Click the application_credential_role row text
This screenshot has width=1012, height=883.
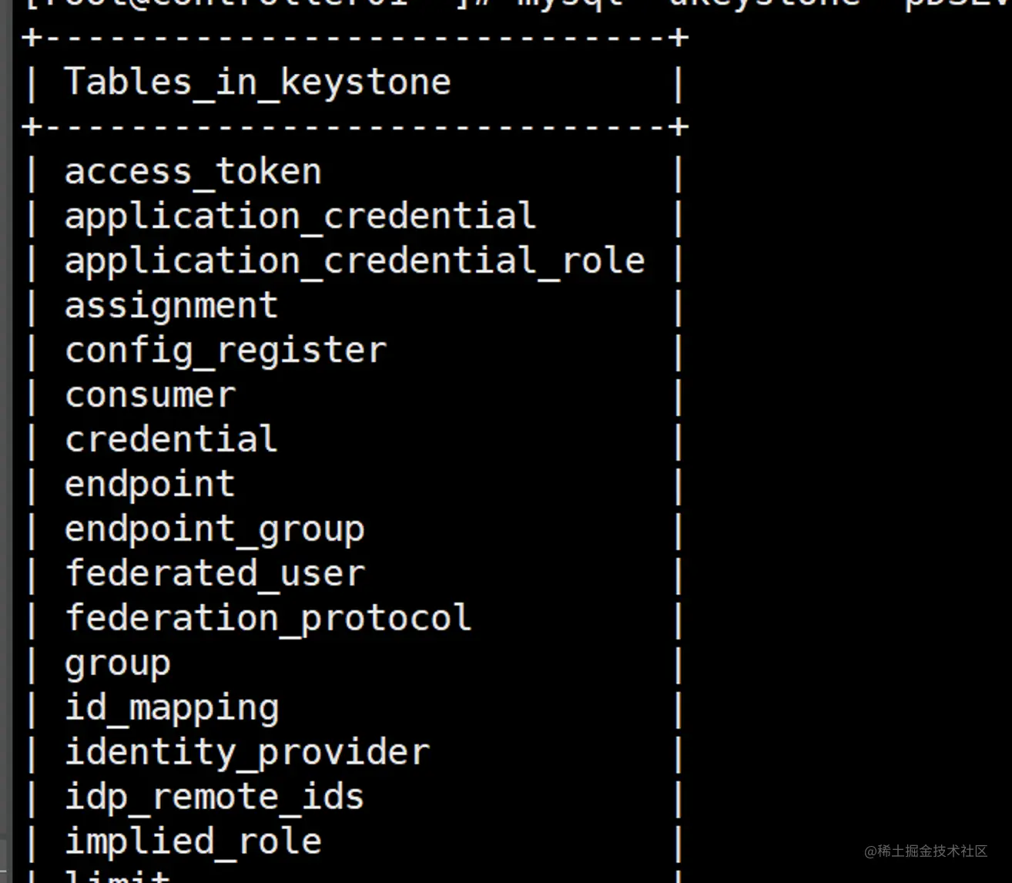354,261
